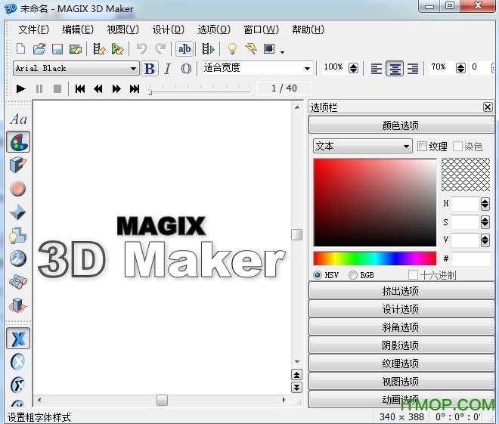Open the 设计(D) menu
Image resolution: width=499 pixels, height=424 pixels.
point(169,30)
